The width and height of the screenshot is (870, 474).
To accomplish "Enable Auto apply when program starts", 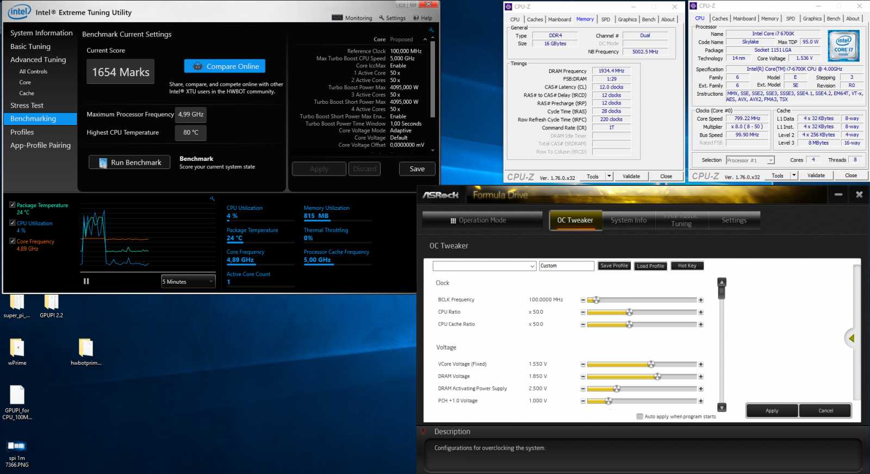I will 639,416.
